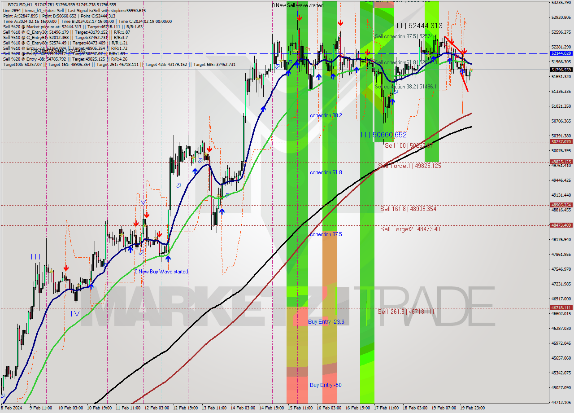Click the '17 Feb 11:00' time label

pyautogui.click(x=386, y=409)
